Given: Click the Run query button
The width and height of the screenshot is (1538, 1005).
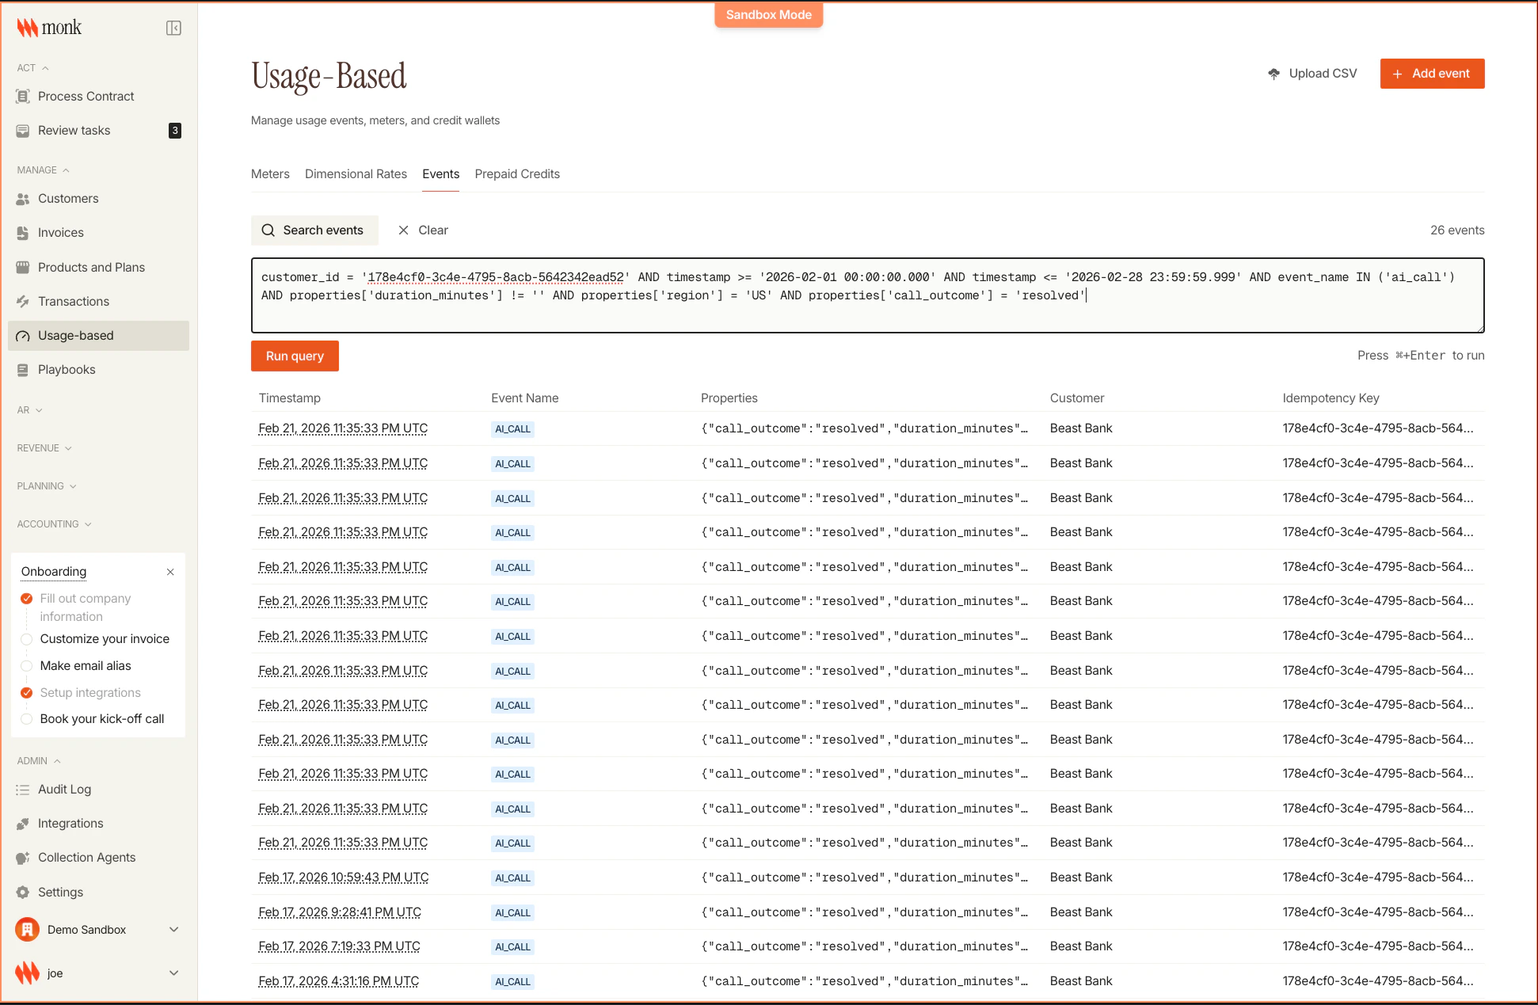Looking at the screenshot, I should click(295, 356).
